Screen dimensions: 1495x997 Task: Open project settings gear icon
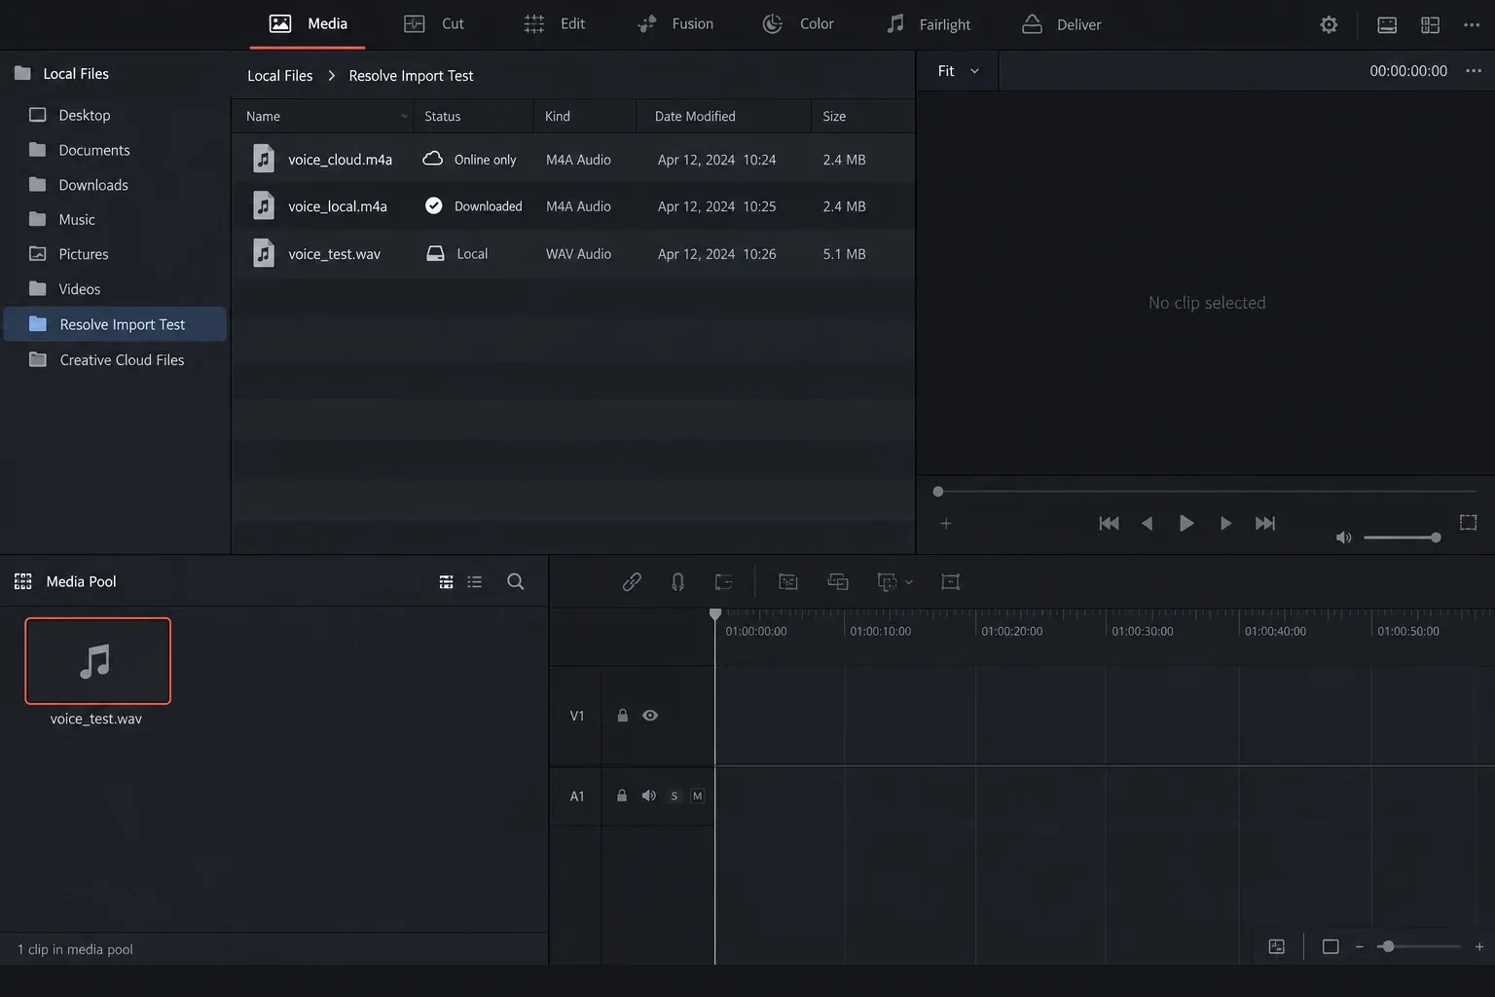tap(1329, 24)
